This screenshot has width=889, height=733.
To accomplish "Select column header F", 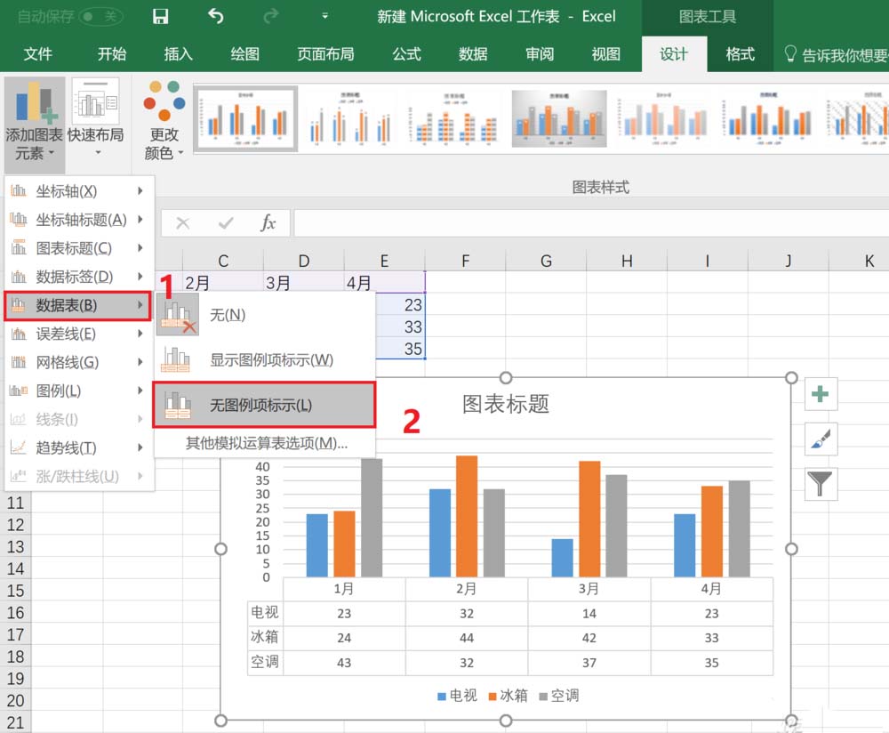I will click(466, 261).
